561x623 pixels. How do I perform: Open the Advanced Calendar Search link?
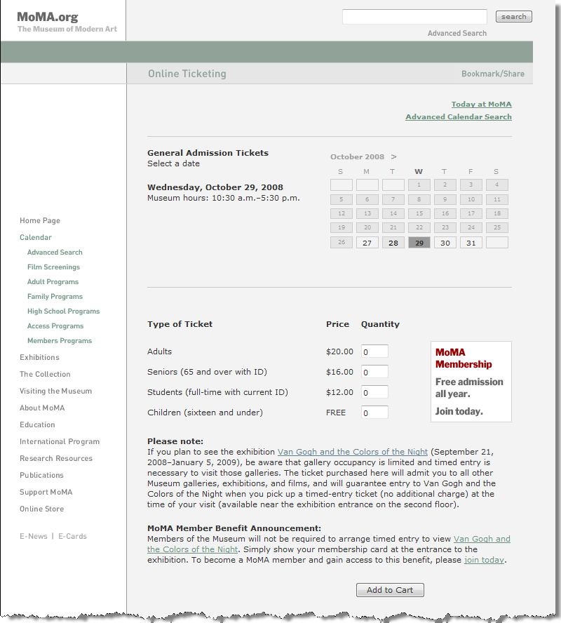point(459,116)
